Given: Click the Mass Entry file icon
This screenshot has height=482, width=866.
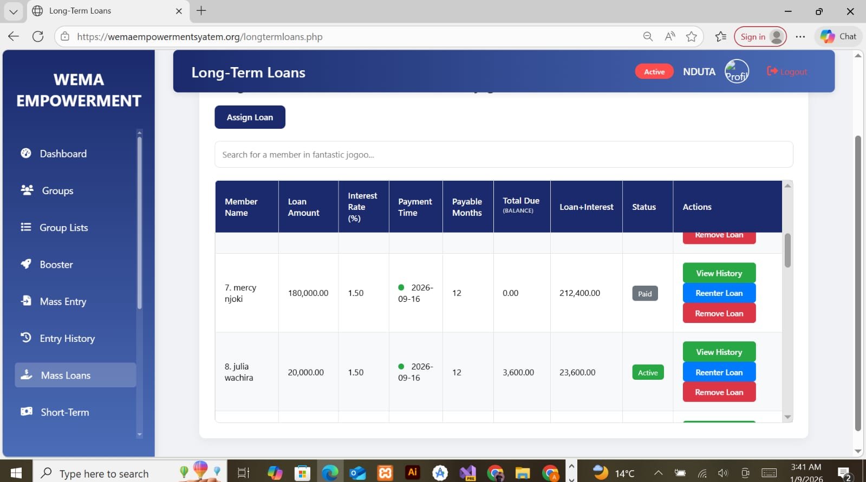Looking at the screenshot, I should click(x=26, y=300).
